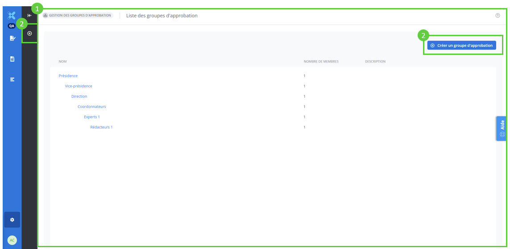Collapse the dark secondary side panel
This screenshot has height=249, width=510.
click(29, 16)
